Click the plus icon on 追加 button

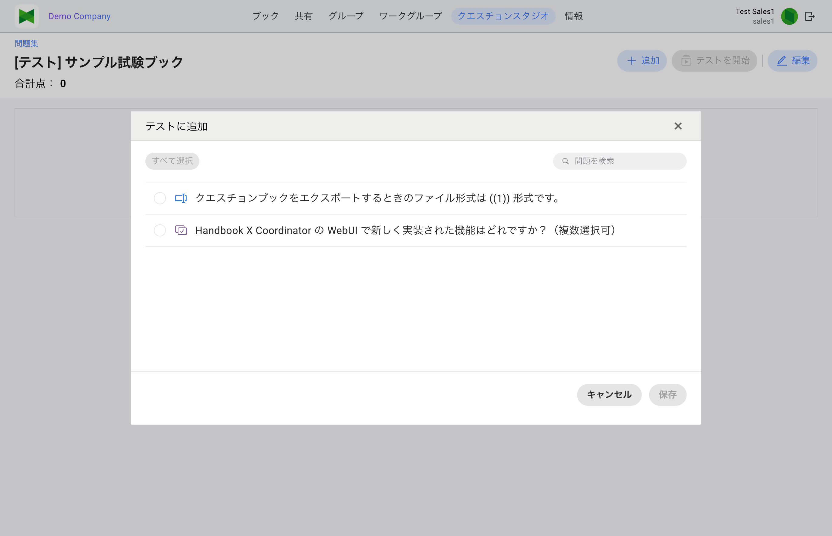point(631,61)
